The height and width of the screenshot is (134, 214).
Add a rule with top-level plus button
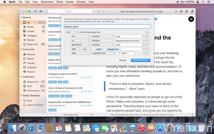(x=147, y=32)
